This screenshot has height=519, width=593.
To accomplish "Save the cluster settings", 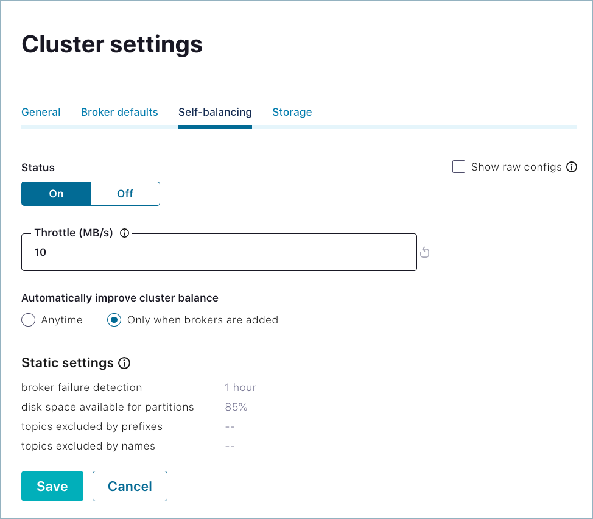I will [52, 486].
